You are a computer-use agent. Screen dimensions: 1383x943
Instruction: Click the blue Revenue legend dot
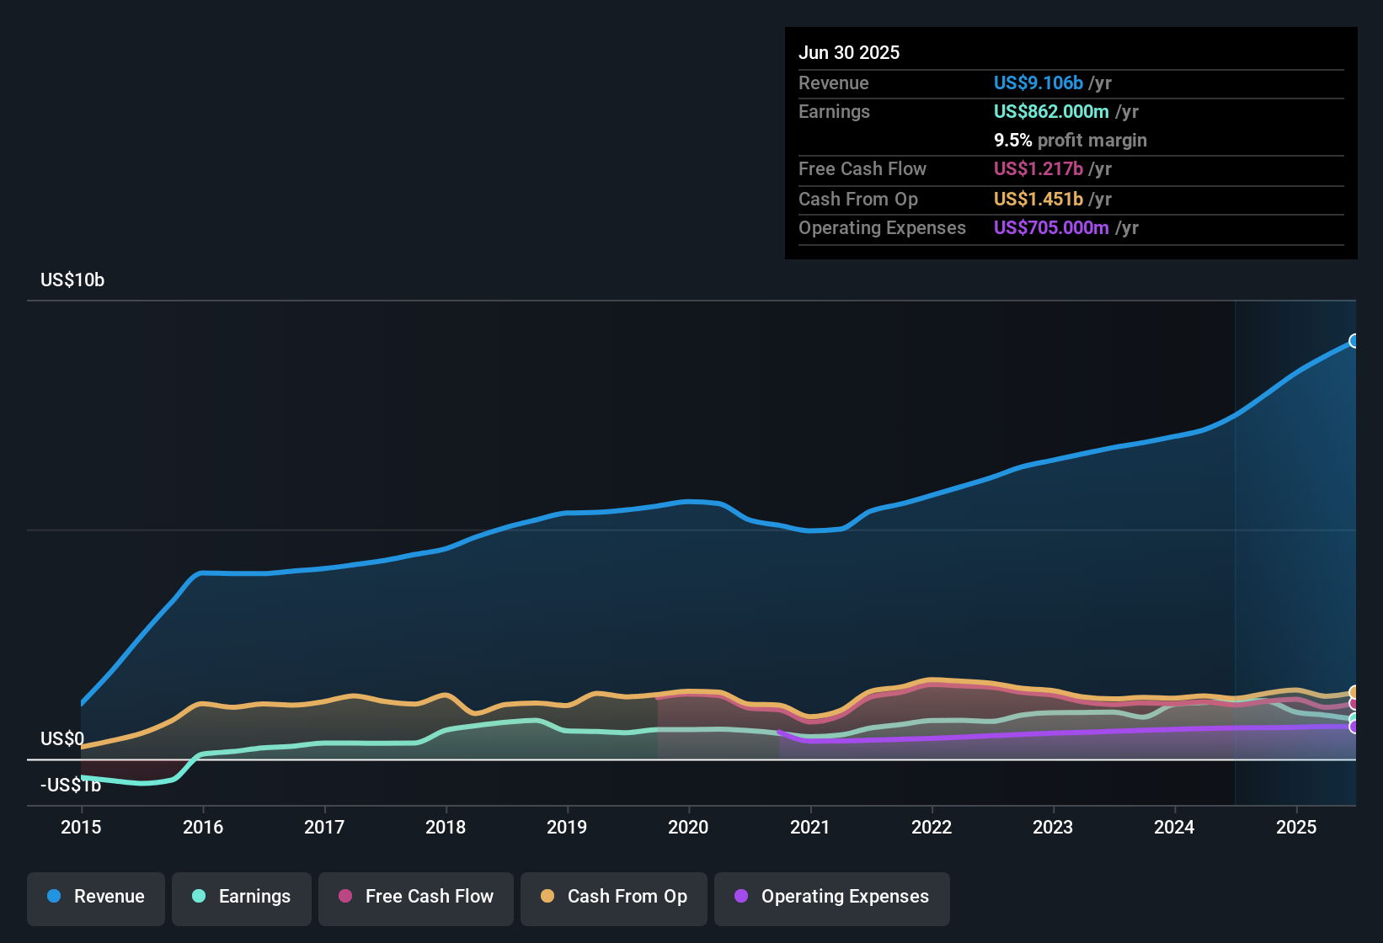[x=53, y=897]
